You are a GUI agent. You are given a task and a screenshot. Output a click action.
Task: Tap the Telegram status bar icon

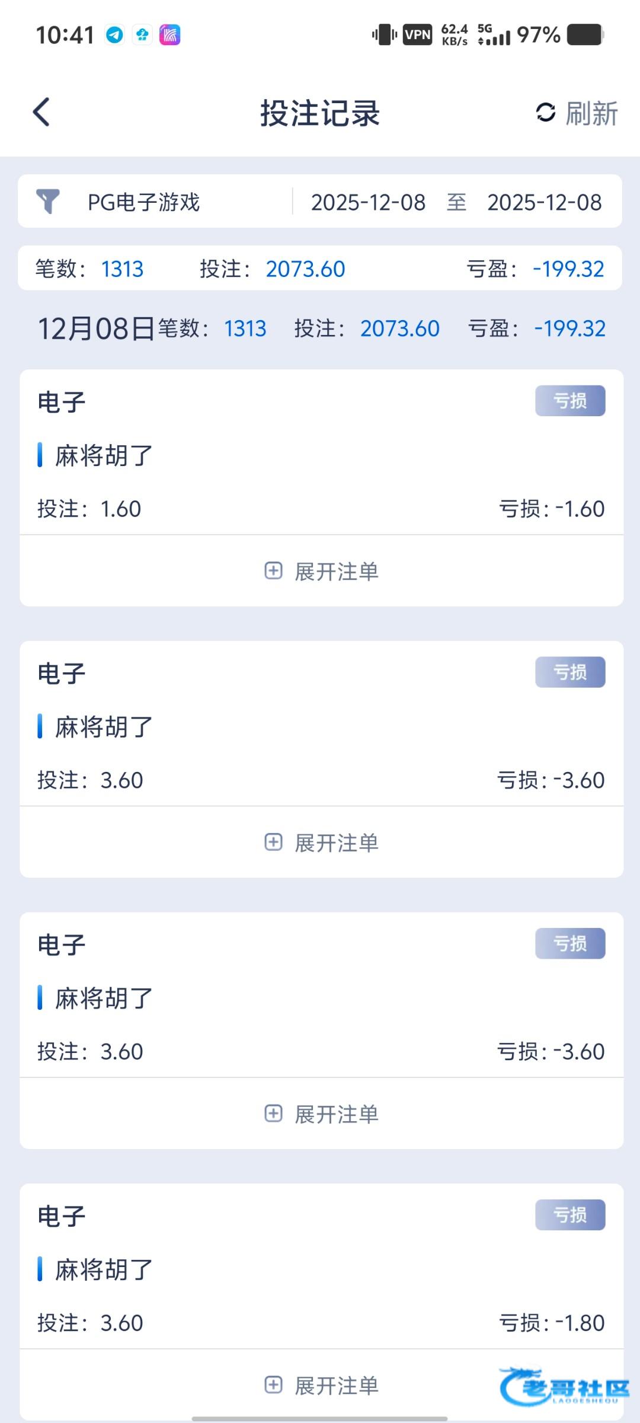click(114, 35)
